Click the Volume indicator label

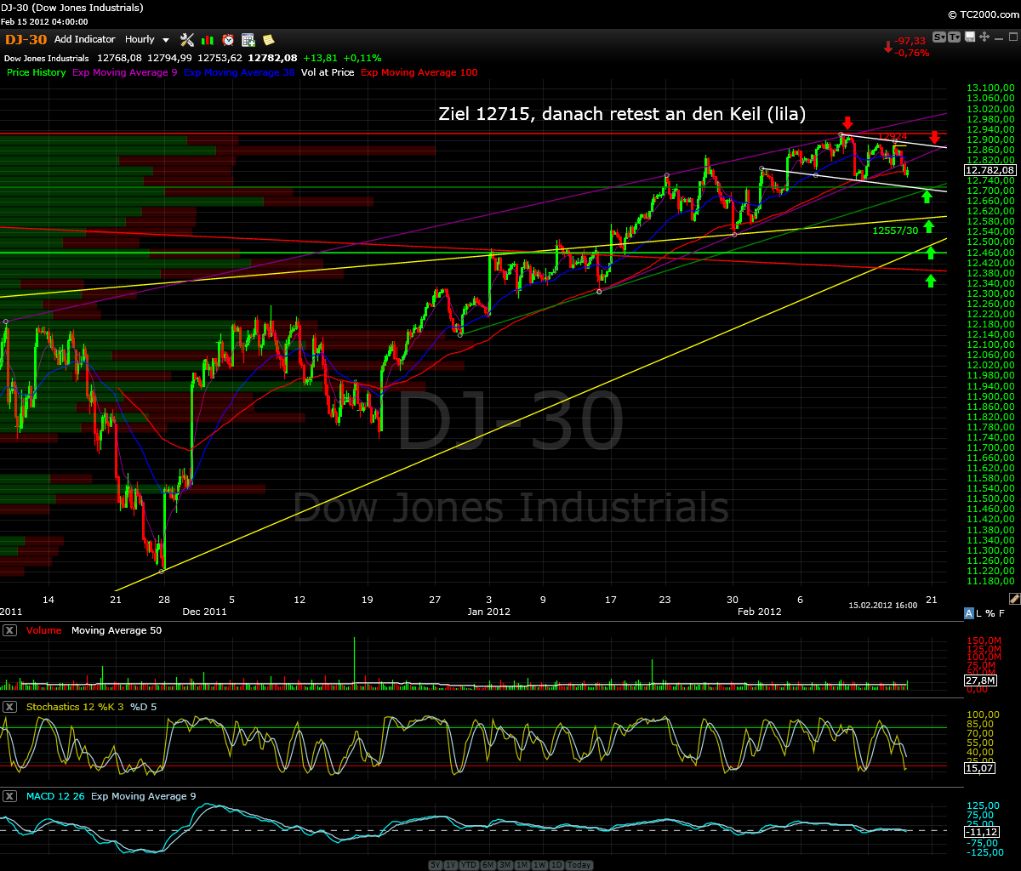tap(45, 631)
